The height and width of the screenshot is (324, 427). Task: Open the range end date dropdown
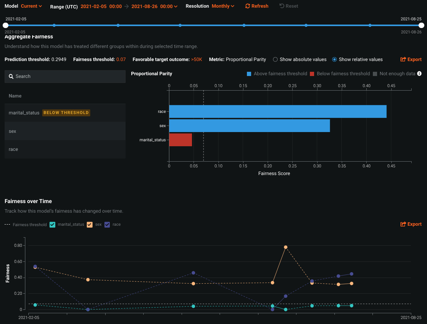[154, 7]
